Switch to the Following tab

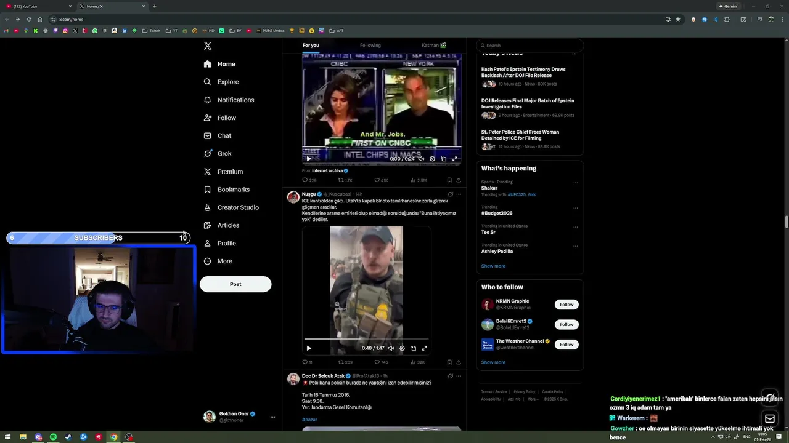point(370,45)
